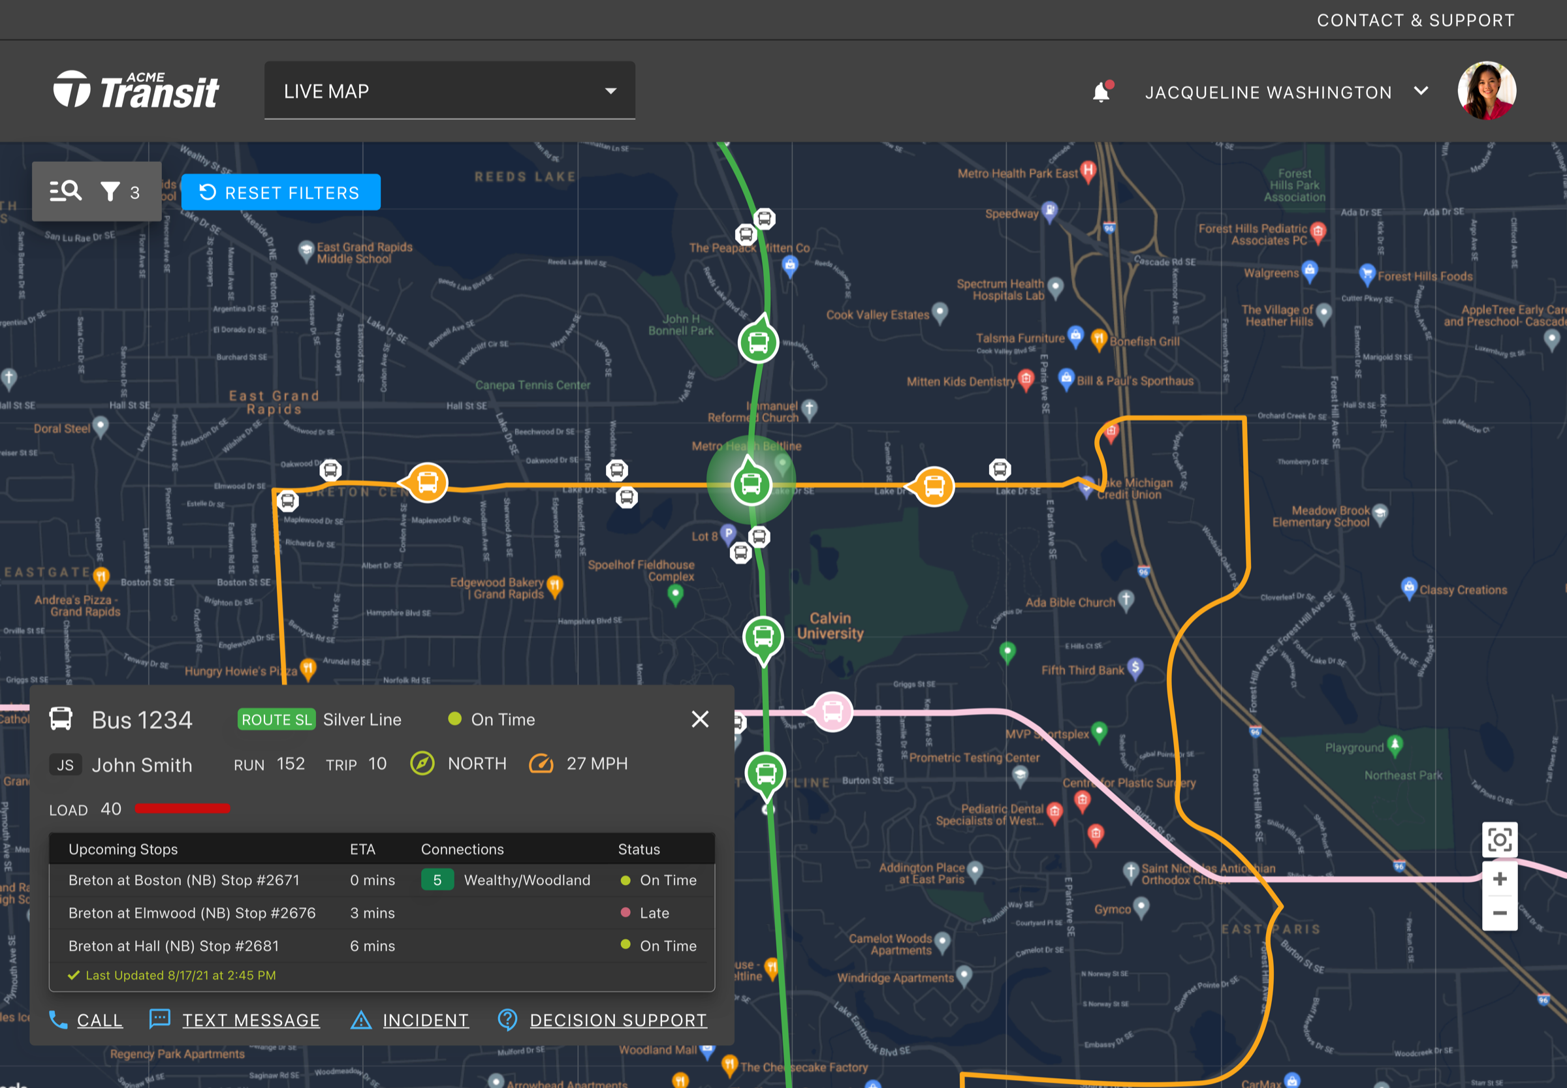Close the Bus 1234 details panel
The width and height of the screenshot is (1567, 1088).
click(x=700, y=719)
